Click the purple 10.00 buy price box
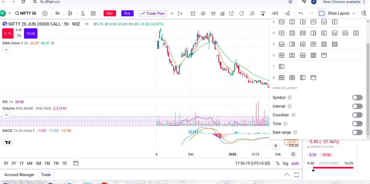370x184 pixels. click(31, 33)
